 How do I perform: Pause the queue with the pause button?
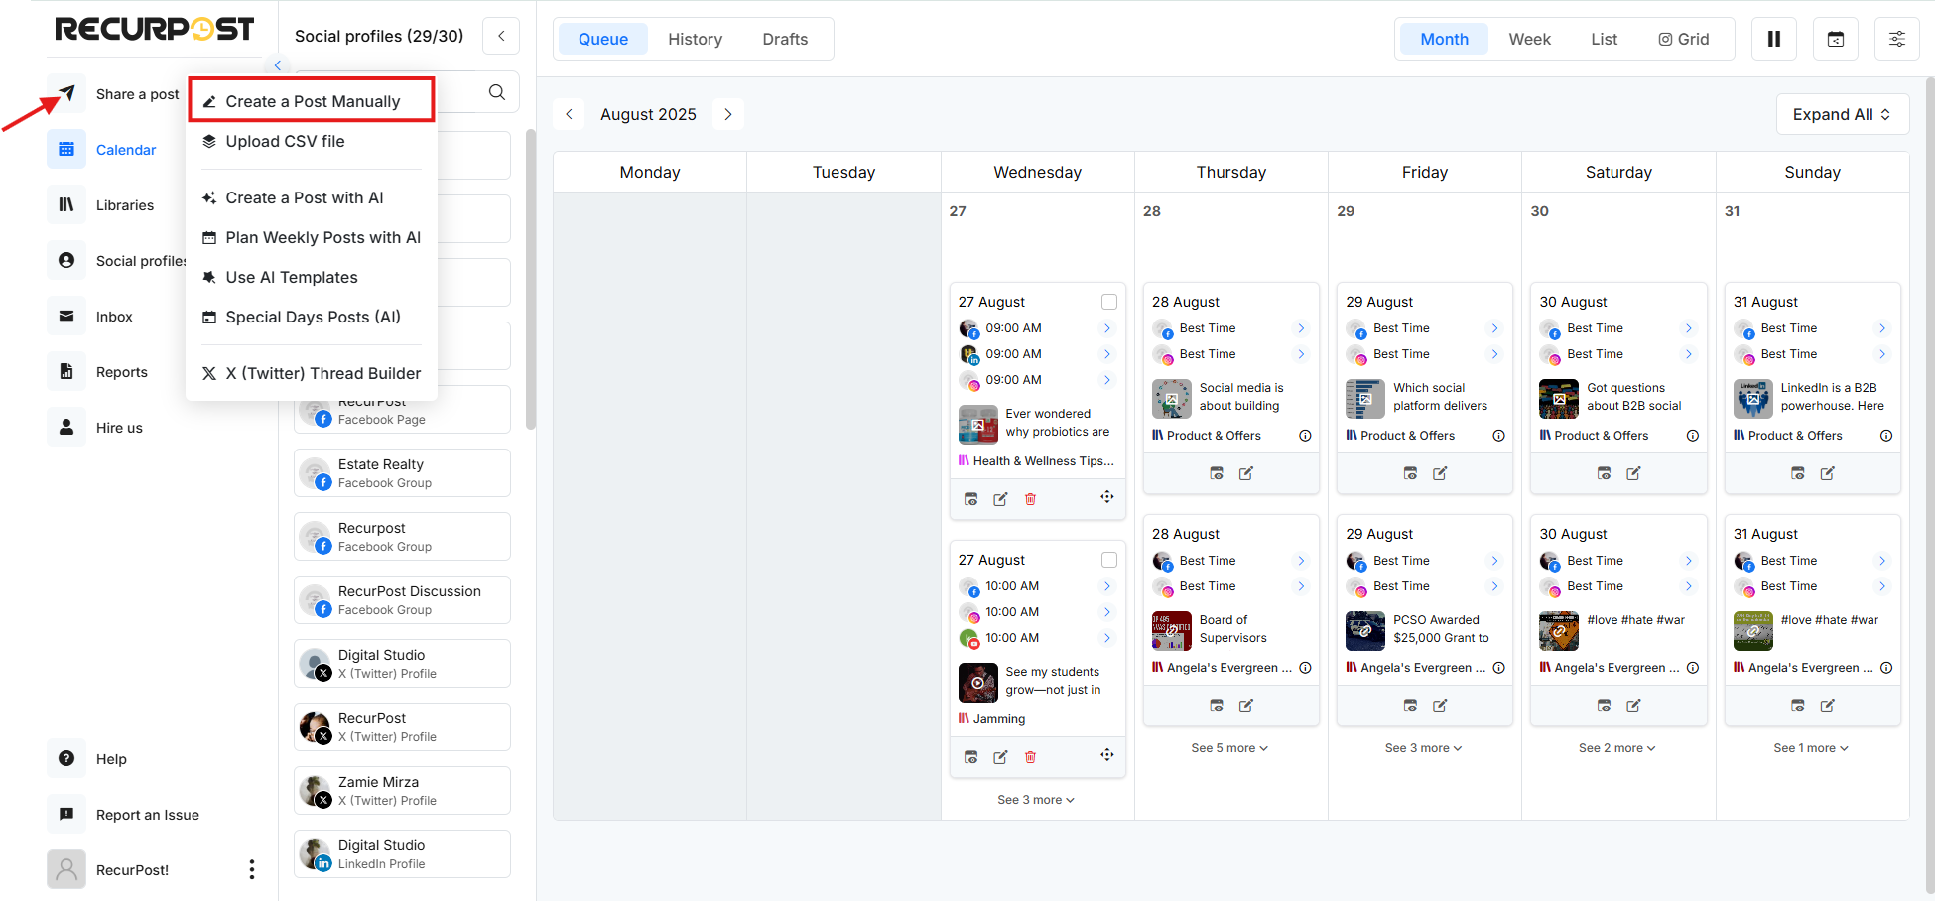coord(1774,39)
